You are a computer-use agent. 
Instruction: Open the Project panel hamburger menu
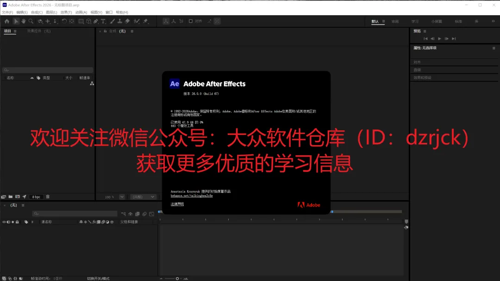(x=15, y=31)
